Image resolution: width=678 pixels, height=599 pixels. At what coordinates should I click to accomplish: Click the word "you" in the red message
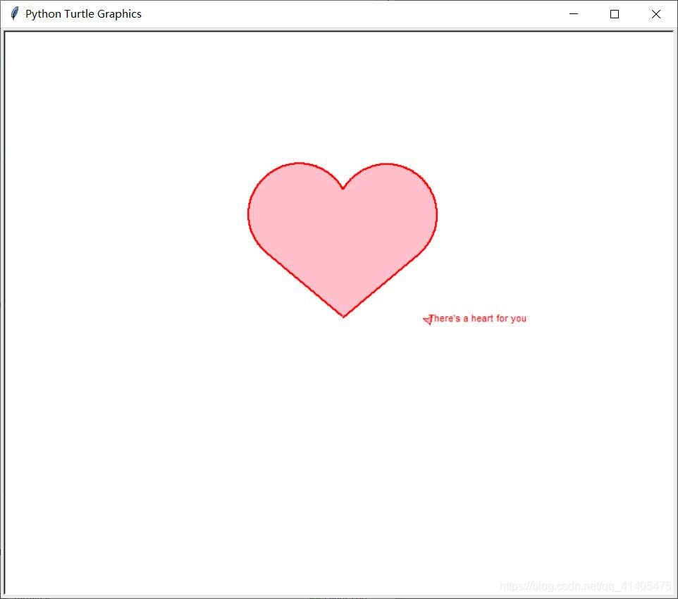point(518,319)
